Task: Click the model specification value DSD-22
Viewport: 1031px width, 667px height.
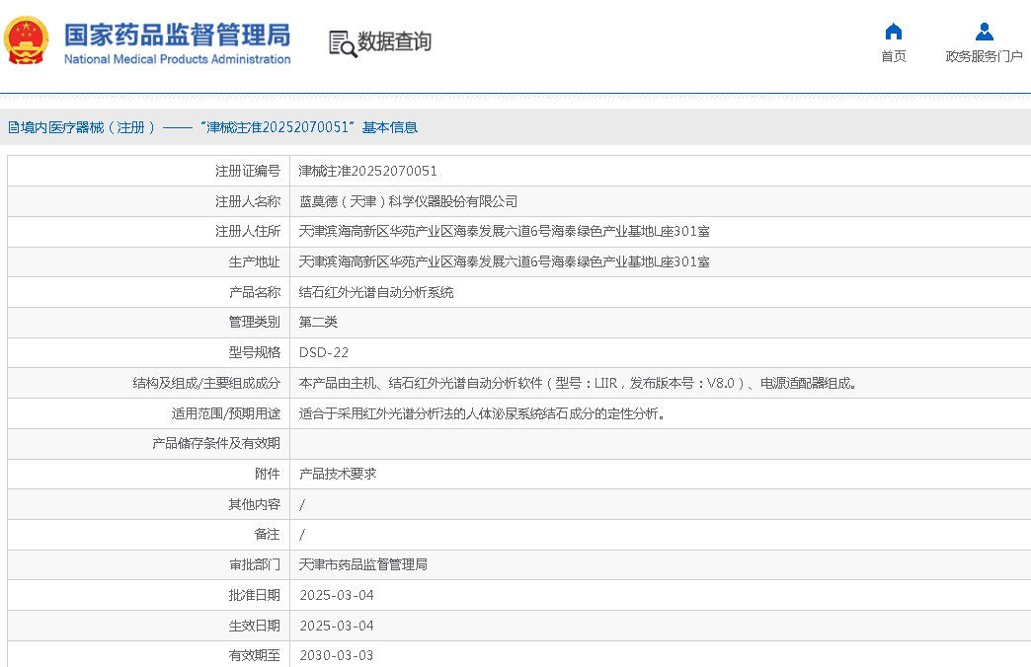Action: click(x=324, y=352)
